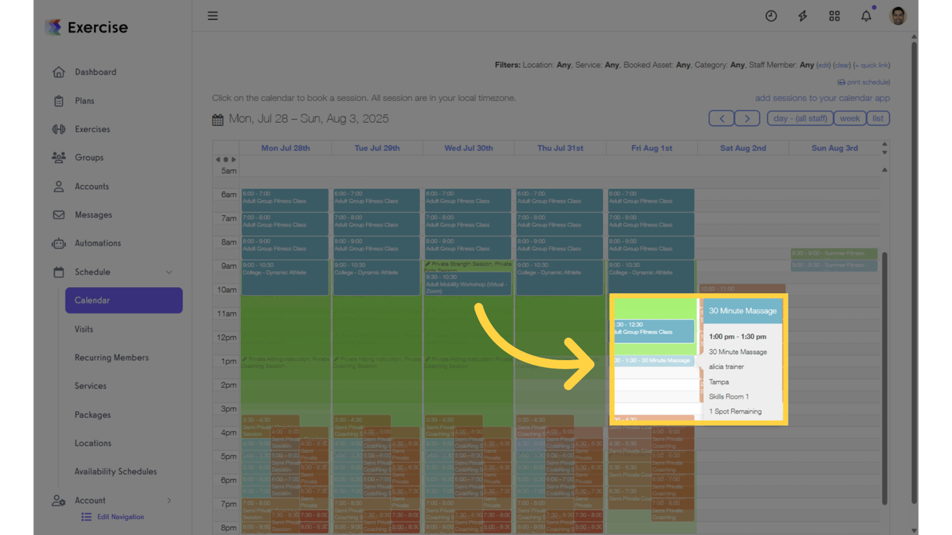This screenshot has height=535, width=952.
Task: Click the Wed Jul 30th column header
Action: pos(469,148)
